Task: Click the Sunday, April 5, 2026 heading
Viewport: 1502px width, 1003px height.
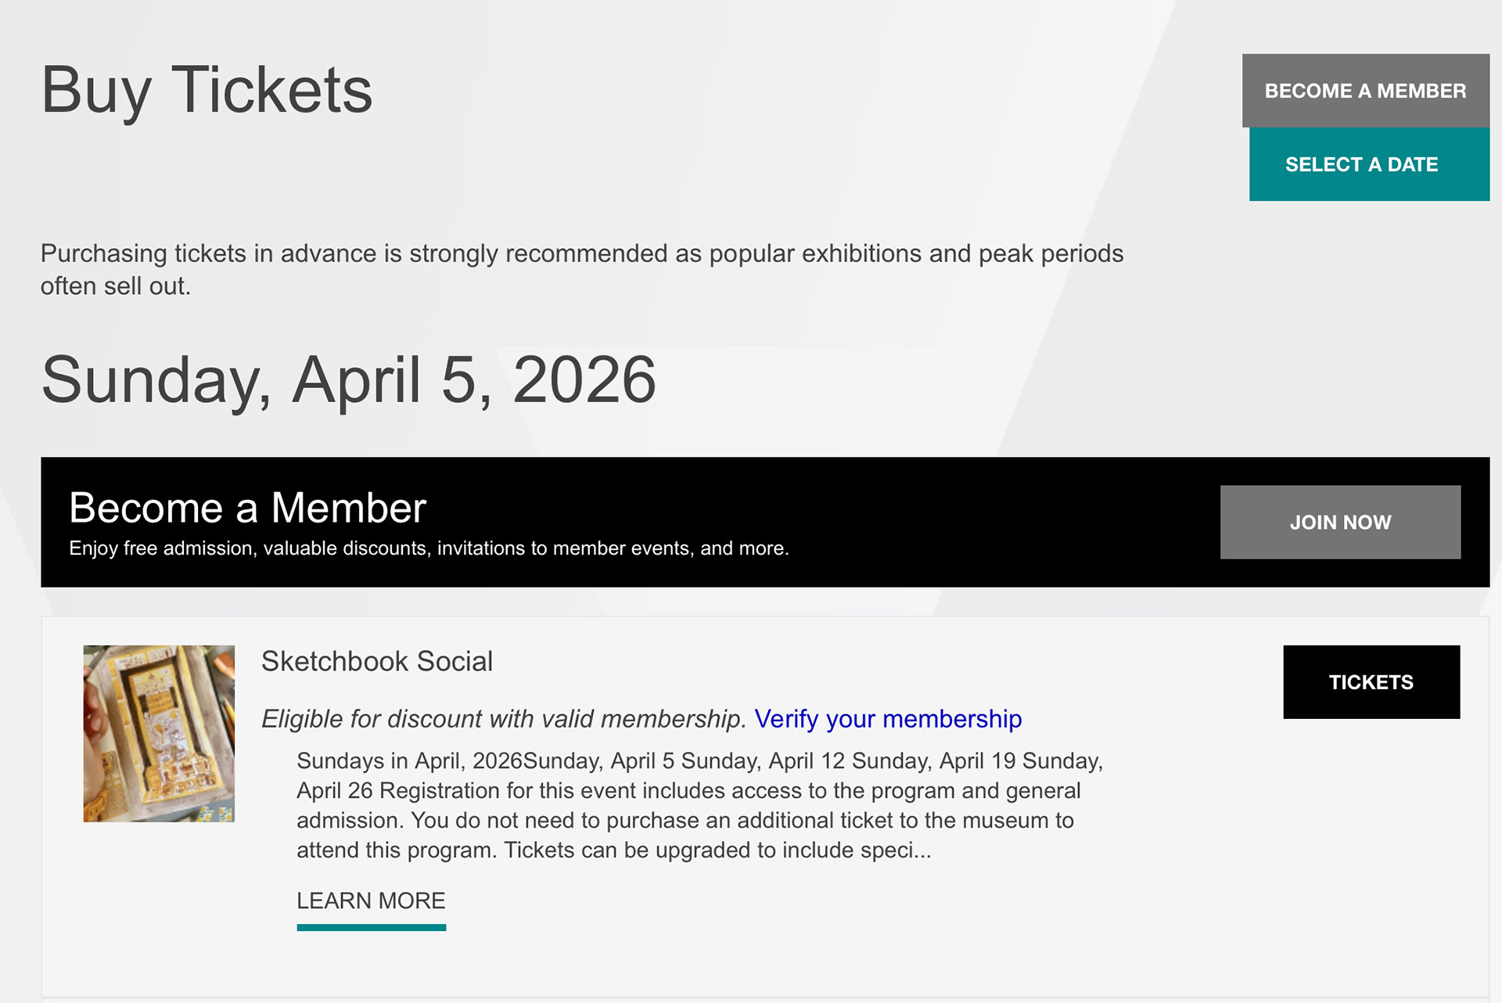Action: click(348, 380)
